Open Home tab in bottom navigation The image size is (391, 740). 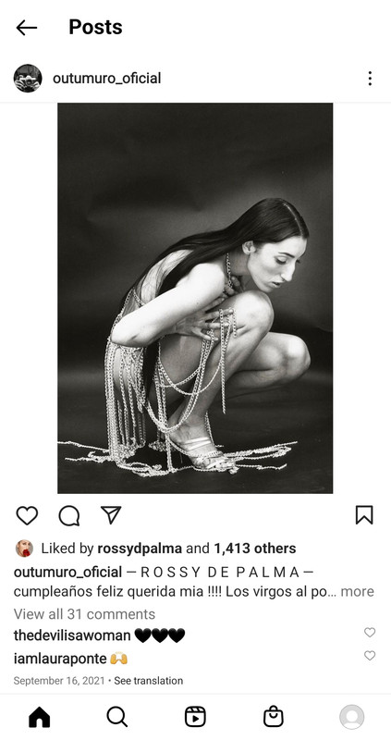[x=39, y=718]
